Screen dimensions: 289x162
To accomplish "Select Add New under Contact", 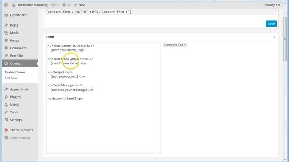I will [x=11, y=78].
